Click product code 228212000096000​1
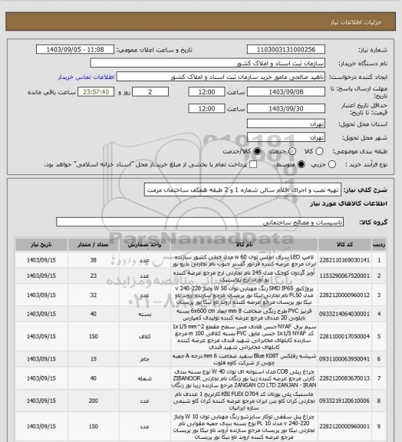Image resolution: width=402 pixels, height=442 pixels. pos(344,427)
